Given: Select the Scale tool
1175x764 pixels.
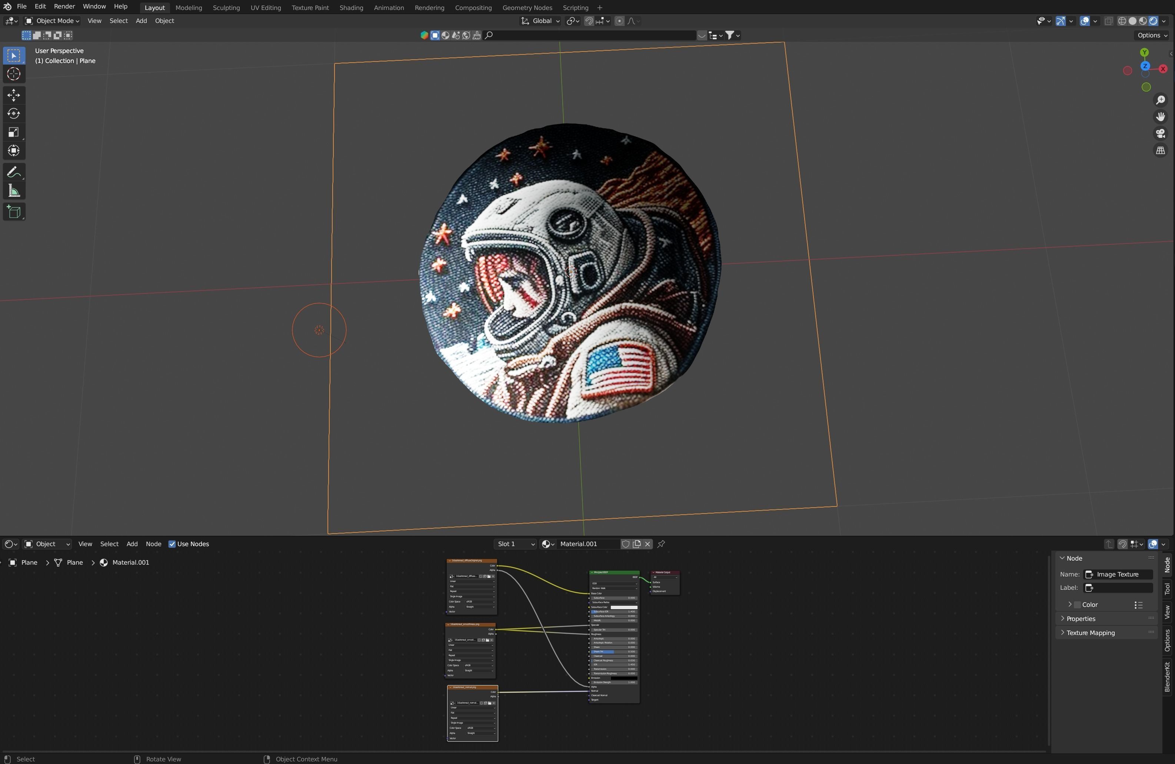Looking at the screenshot, I should (x=14, y=132).
